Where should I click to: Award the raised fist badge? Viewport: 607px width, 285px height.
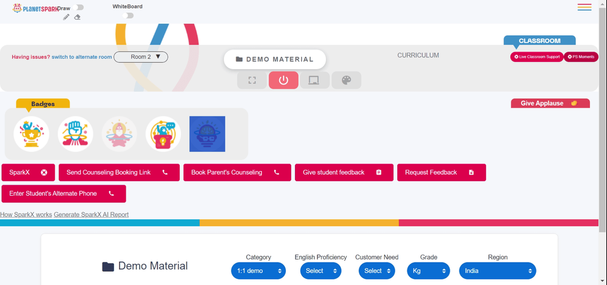(x=75, y=134)
